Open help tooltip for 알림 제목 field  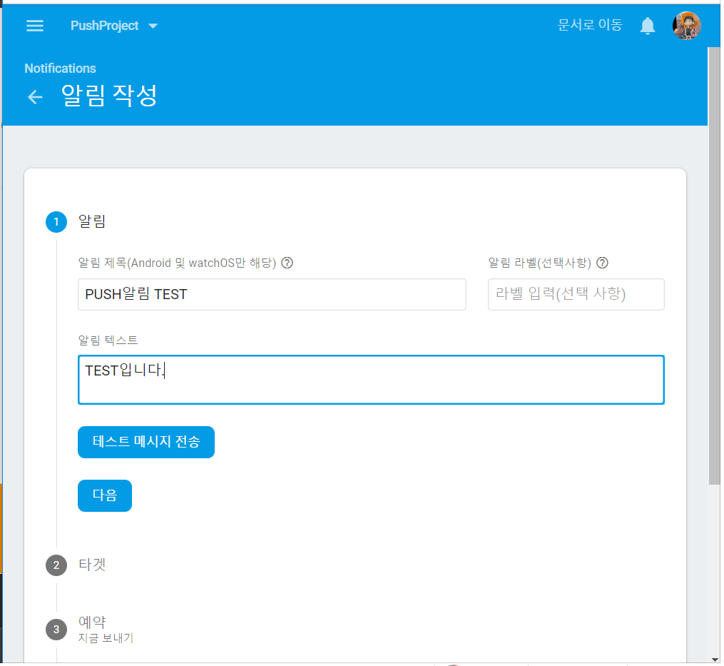[x=287, y=263]
